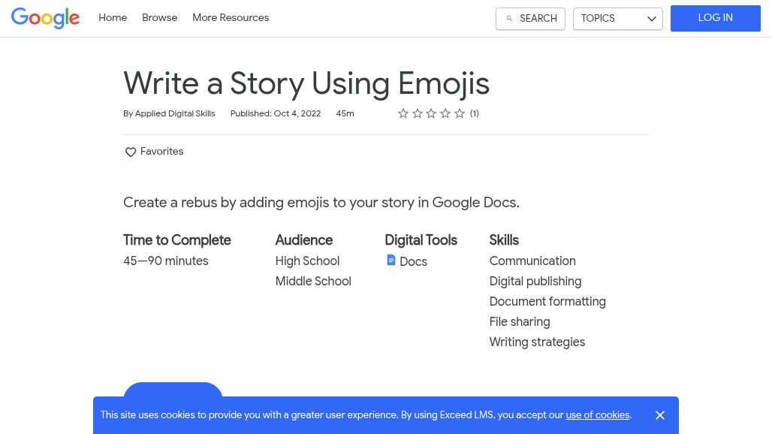
Task: Click the blue rounded button above banner
Action: pyautogui.click(x=173, y=390)
